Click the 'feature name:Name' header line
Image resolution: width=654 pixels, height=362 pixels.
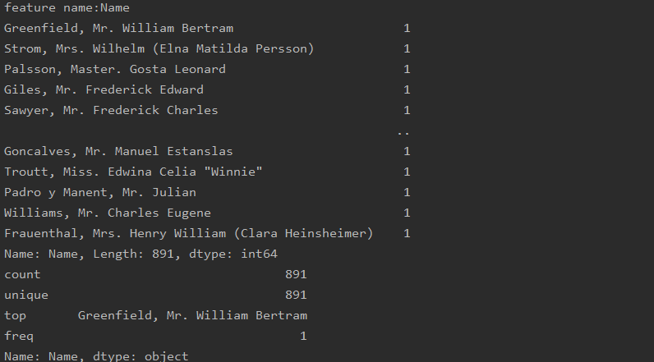click(x=67, y=8)
